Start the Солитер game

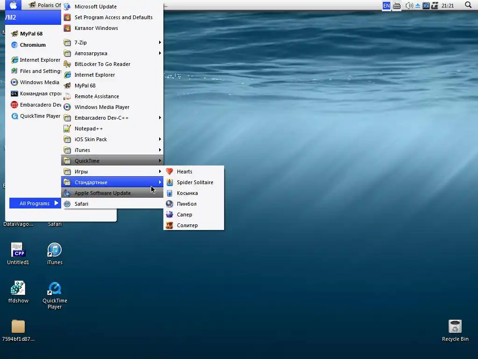coord(194,225)
